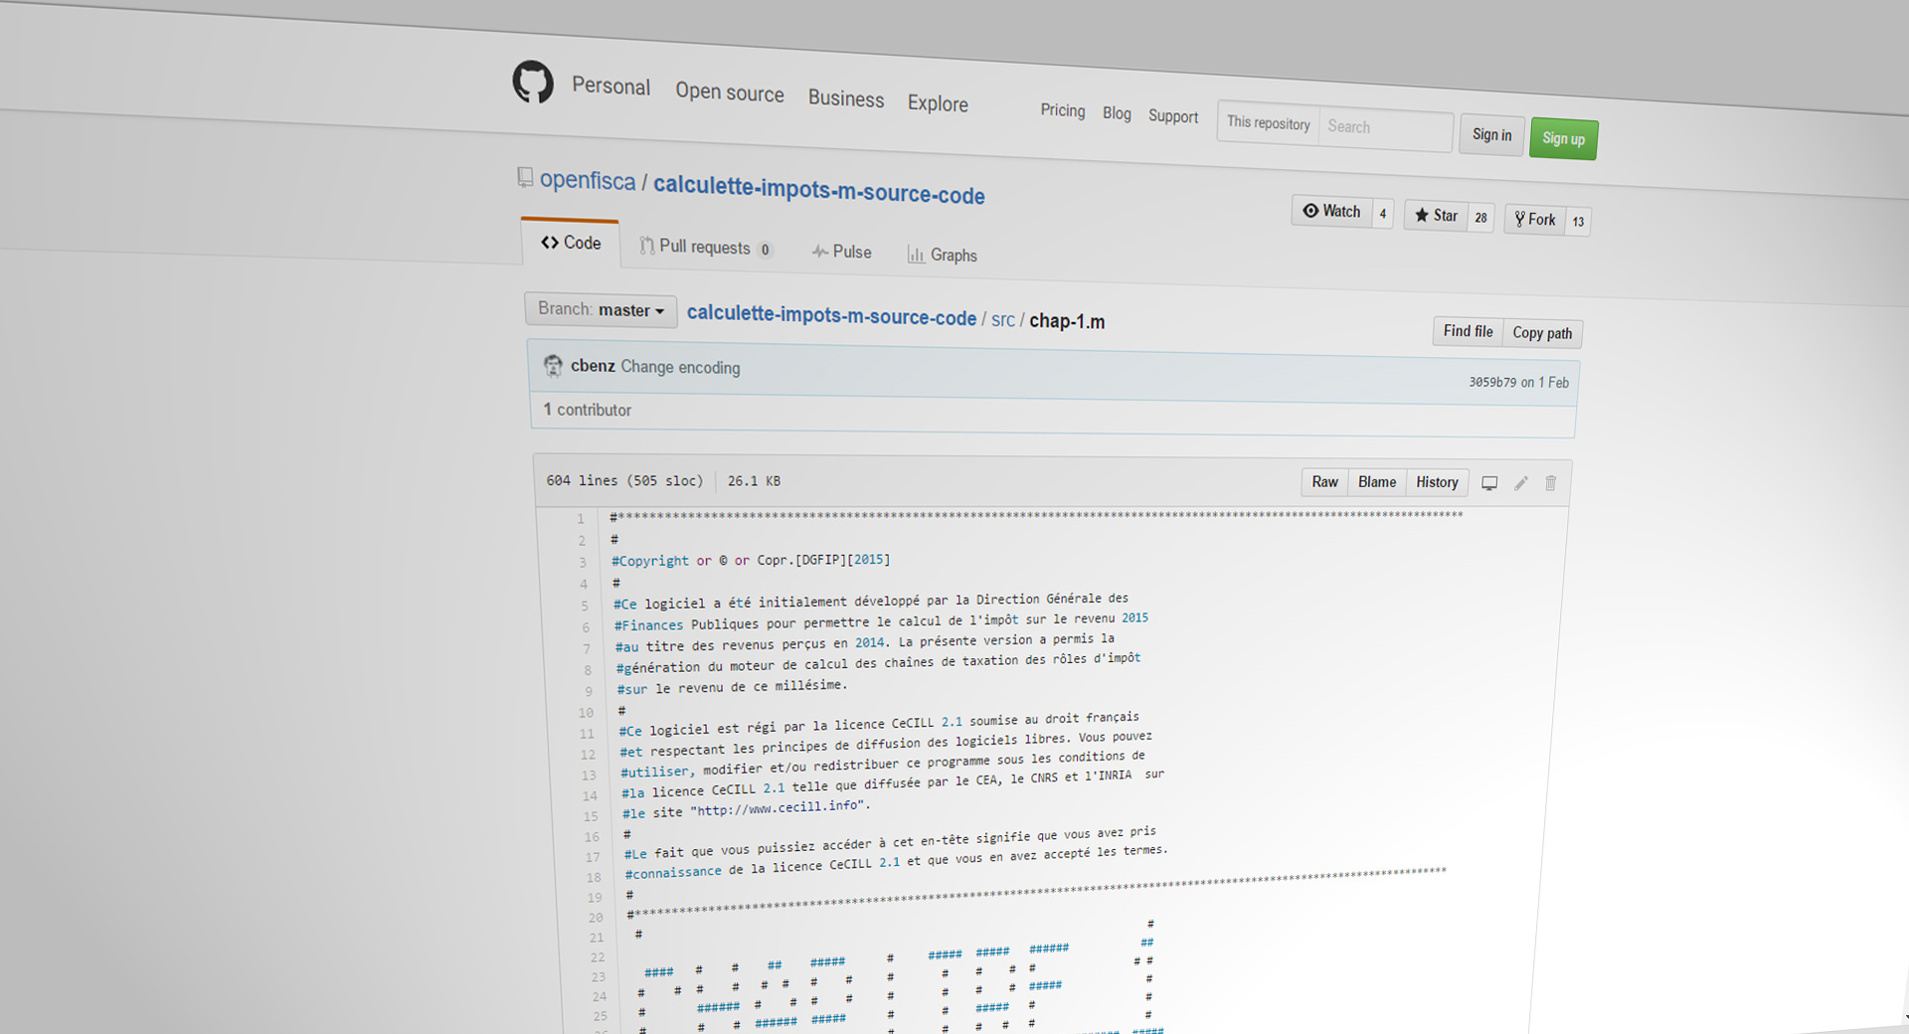Click the Raw button
1909x1034 pixels.
click(1324, 482)
